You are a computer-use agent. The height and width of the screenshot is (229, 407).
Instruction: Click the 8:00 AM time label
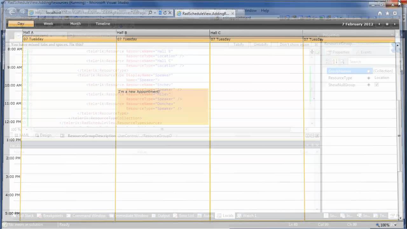pyautogui.click(x=15, y=49)
